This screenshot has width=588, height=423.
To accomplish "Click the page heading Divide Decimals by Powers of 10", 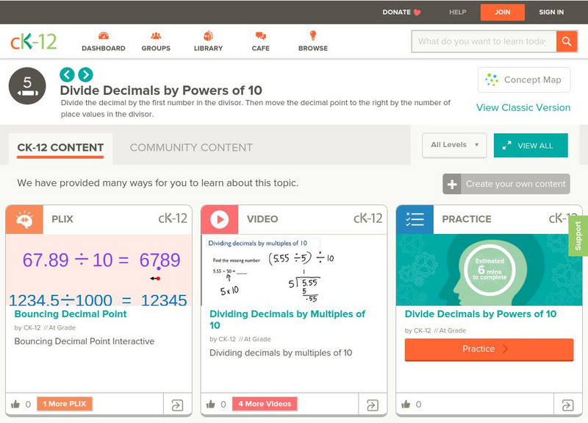I will pos(161,90).
